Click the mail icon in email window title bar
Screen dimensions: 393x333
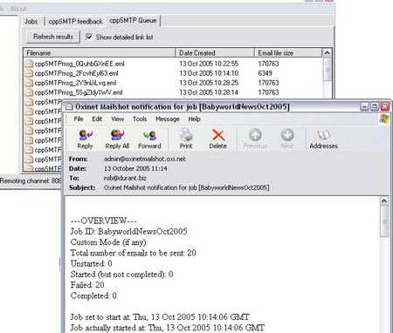[69, 107]
